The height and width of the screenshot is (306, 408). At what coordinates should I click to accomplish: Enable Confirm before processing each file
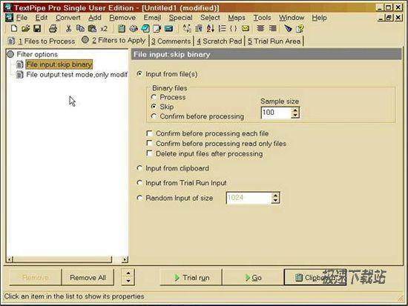149,133
